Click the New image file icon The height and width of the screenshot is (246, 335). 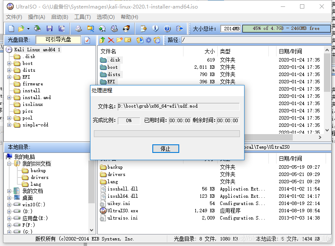coord(12,29)
